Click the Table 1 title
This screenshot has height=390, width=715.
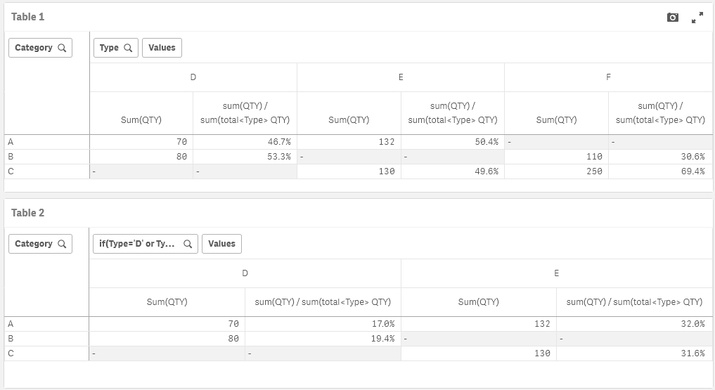pyautogui.click(x=28, y=17)
